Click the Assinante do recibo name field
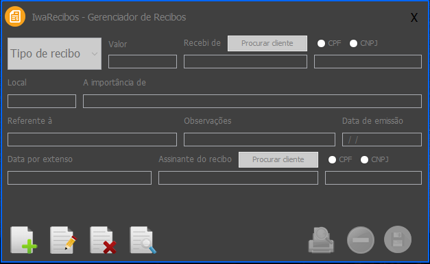 pyautogui.click(x=238, y=178)
